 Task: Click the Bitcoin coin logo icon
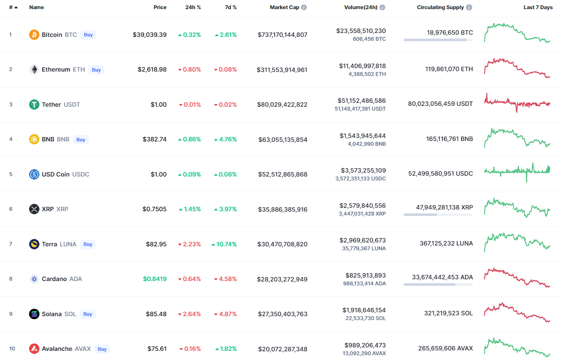coord(34,35)
